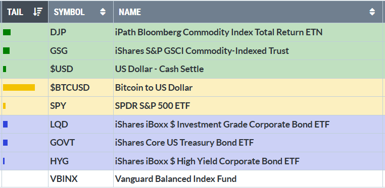Viewport: 385px width, 188px height.
Task: Select the green tail bar for GSG
Action: click(x=6, y=51)
